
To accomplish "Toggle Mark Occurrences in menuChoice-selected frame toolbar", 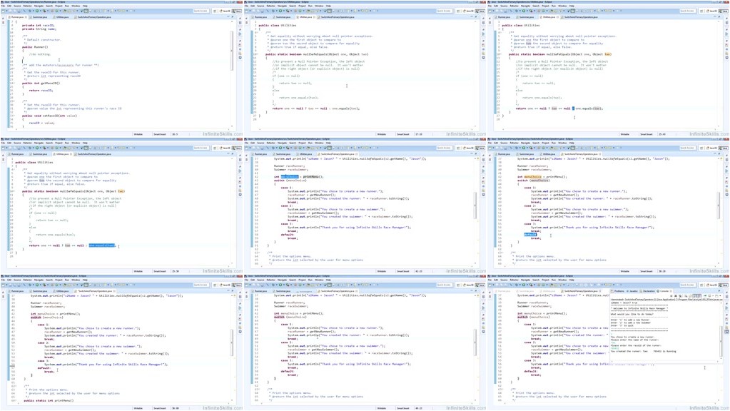I will point(330,148).
